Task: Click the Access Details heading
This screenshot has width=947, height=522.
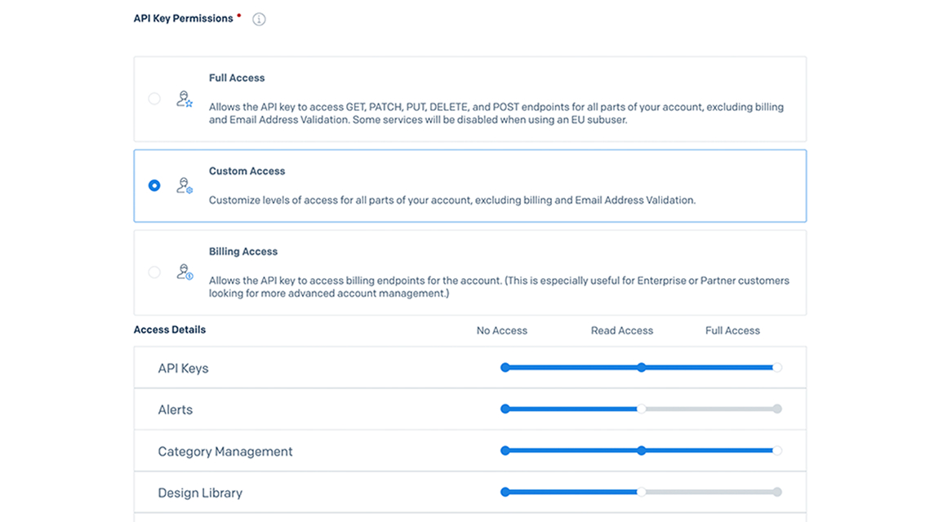Action: click(170, 330)
